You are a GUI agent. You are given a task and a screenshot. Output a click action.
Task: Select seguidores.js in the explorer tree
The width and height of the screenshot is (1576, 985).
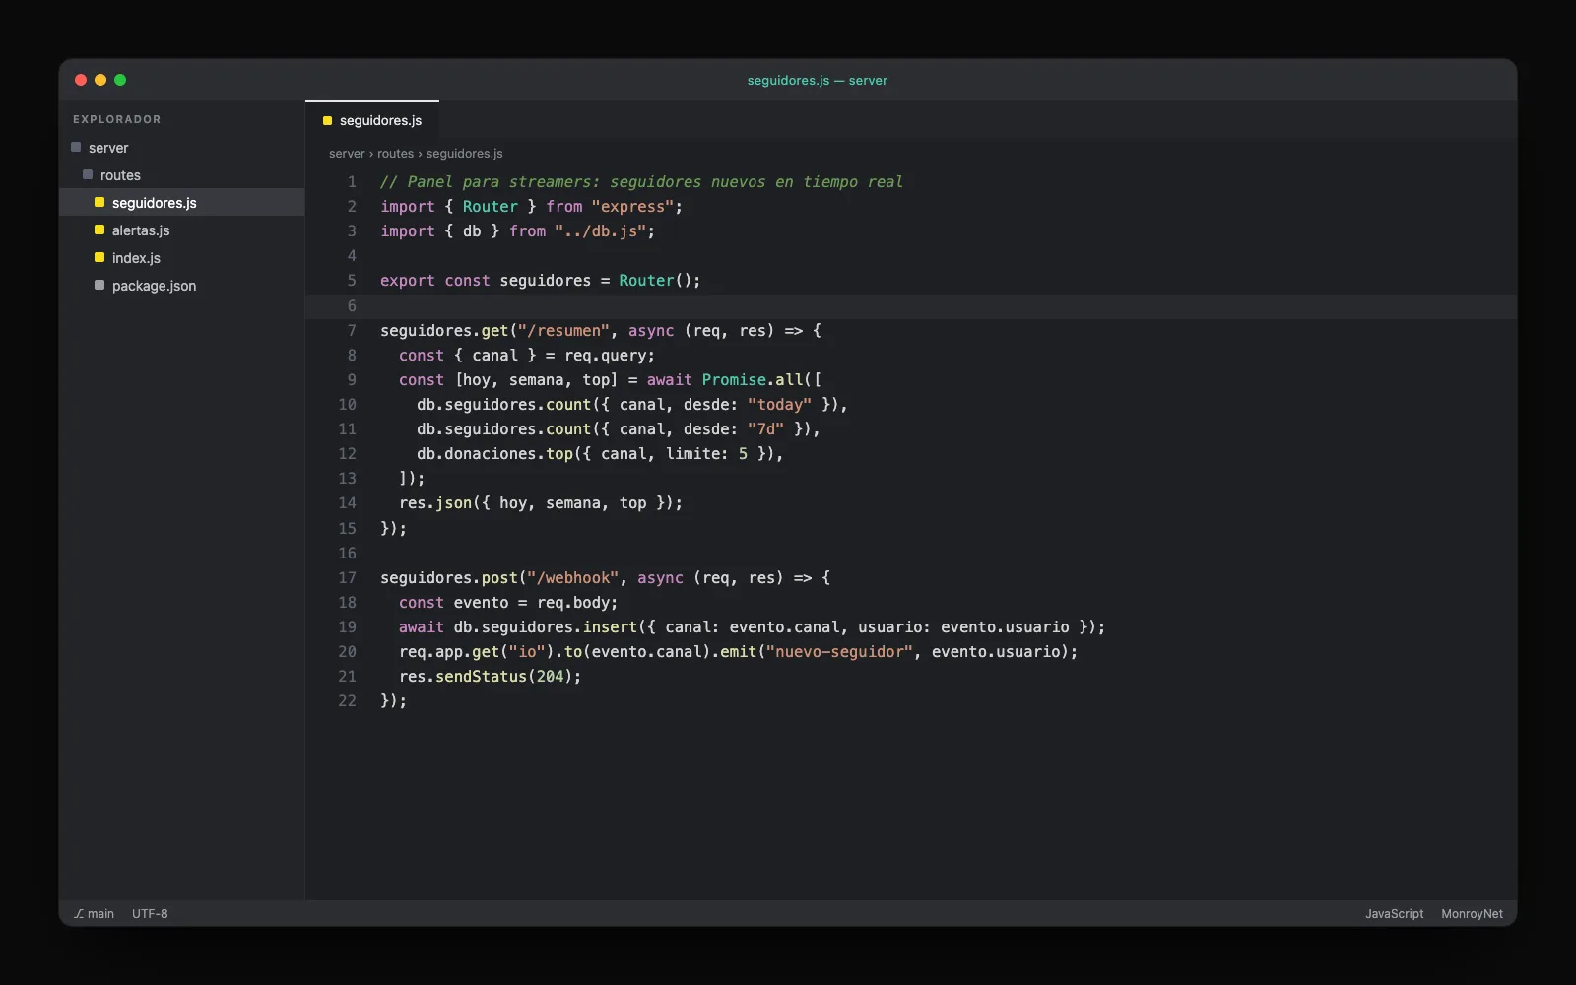point(181,203)
